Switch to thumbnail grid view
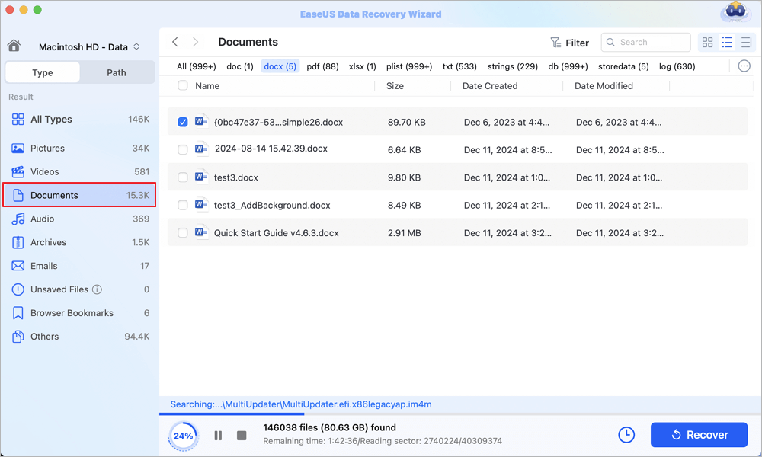Screen dimensions: 762x457 click(707, 43)
